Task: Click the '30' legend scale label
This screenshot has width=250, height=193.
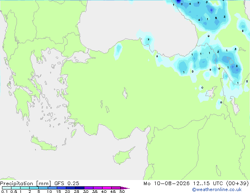Action: 86,191
